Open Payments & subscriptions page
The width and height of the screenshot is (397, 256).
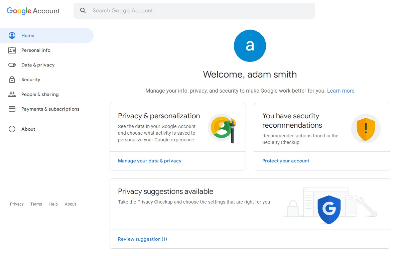pos(46,109)
